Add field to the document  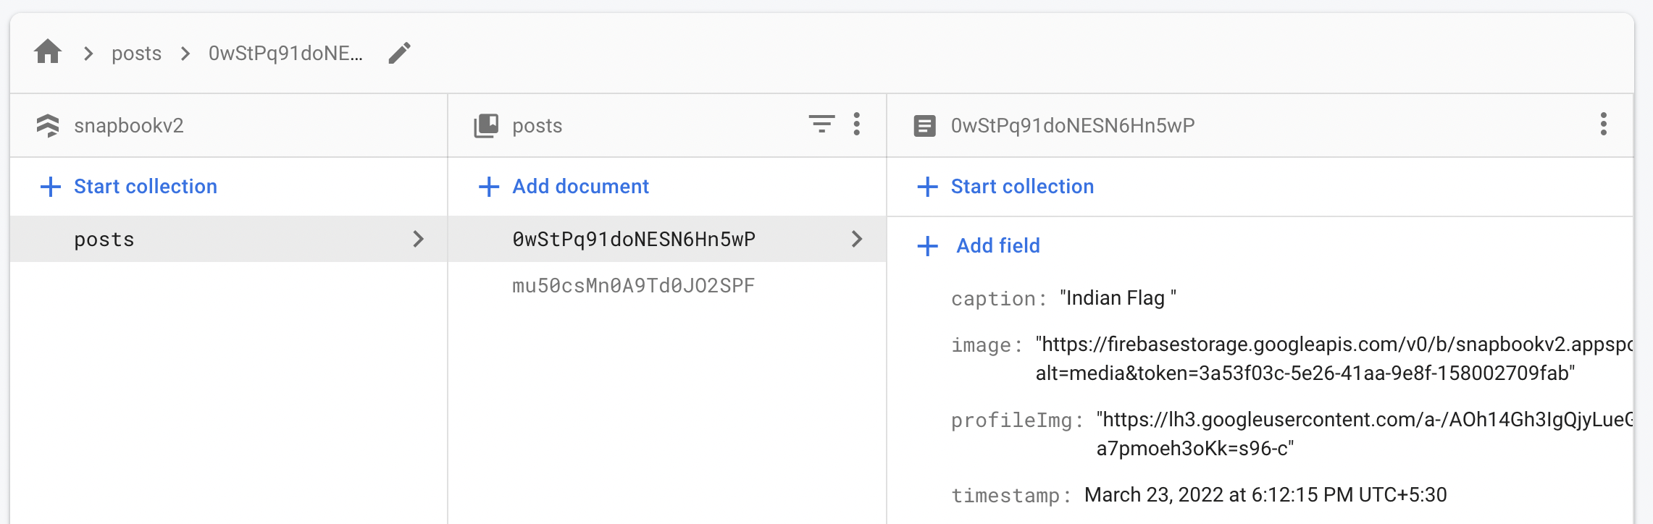[998, 246]
